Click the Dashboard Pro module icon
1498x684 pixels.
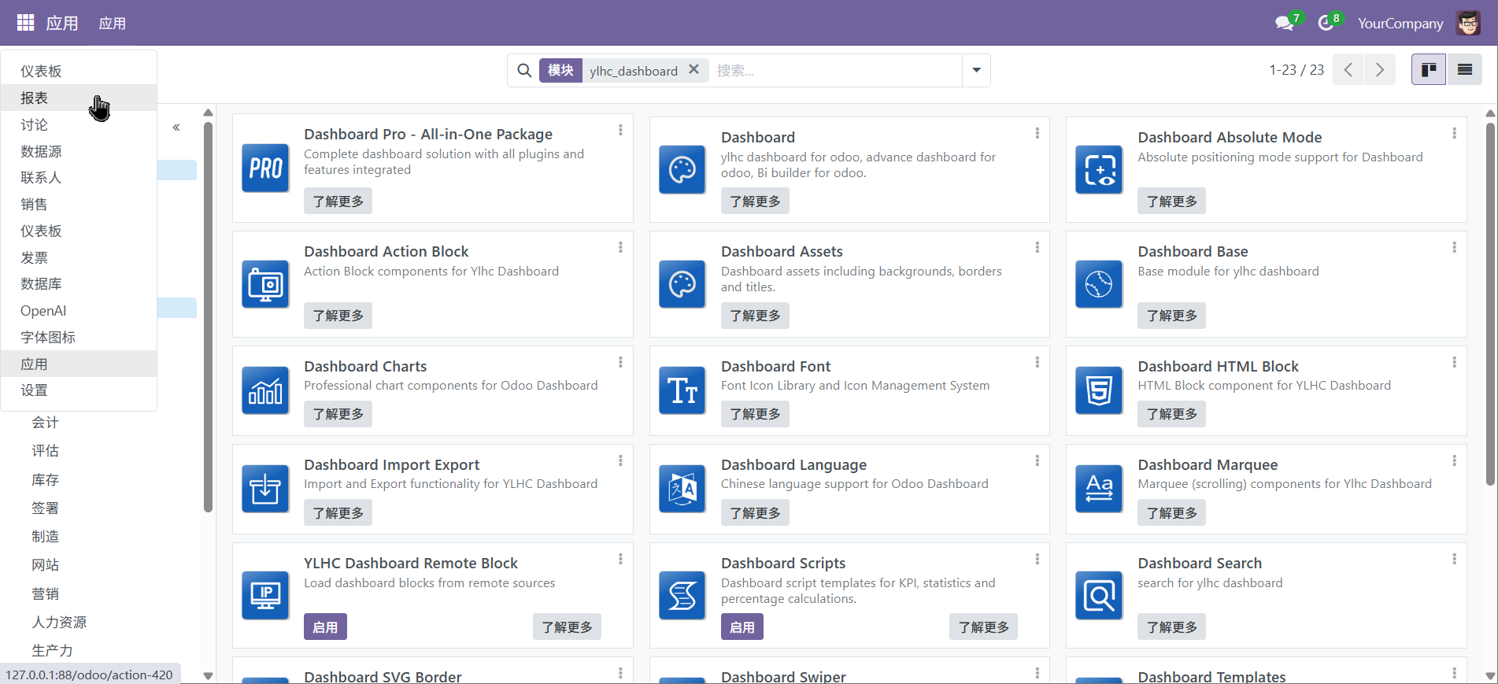coord(265,168)
